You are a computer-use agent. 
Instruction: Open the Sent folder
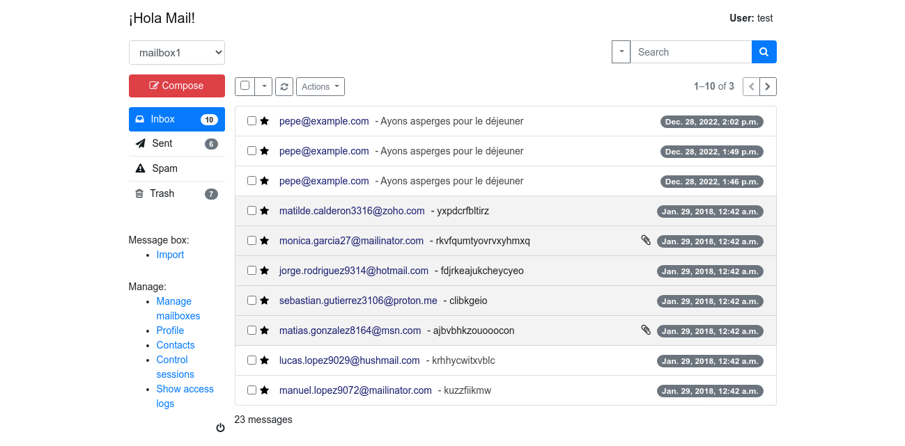[x=162, y=143]
